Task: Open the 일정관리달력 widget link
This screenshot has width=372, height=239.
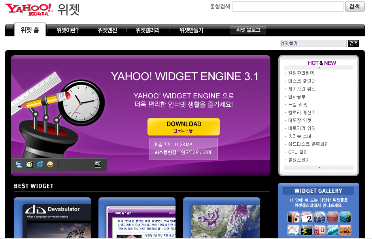Action: point(301,73)
